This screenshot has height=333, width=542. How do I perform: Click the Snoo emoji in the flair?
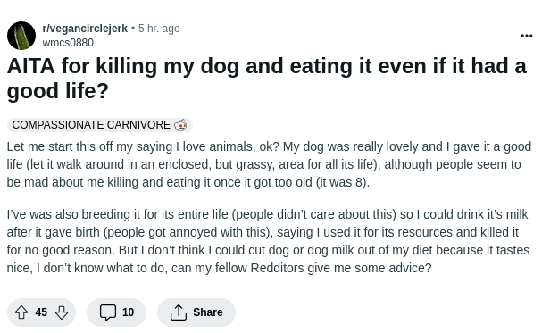180,125
